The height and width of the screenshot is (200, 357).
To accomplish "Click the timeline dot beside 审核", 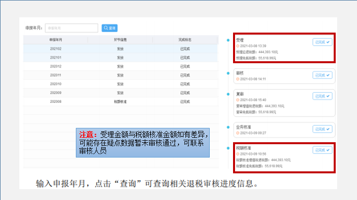I will click(228, 73).
